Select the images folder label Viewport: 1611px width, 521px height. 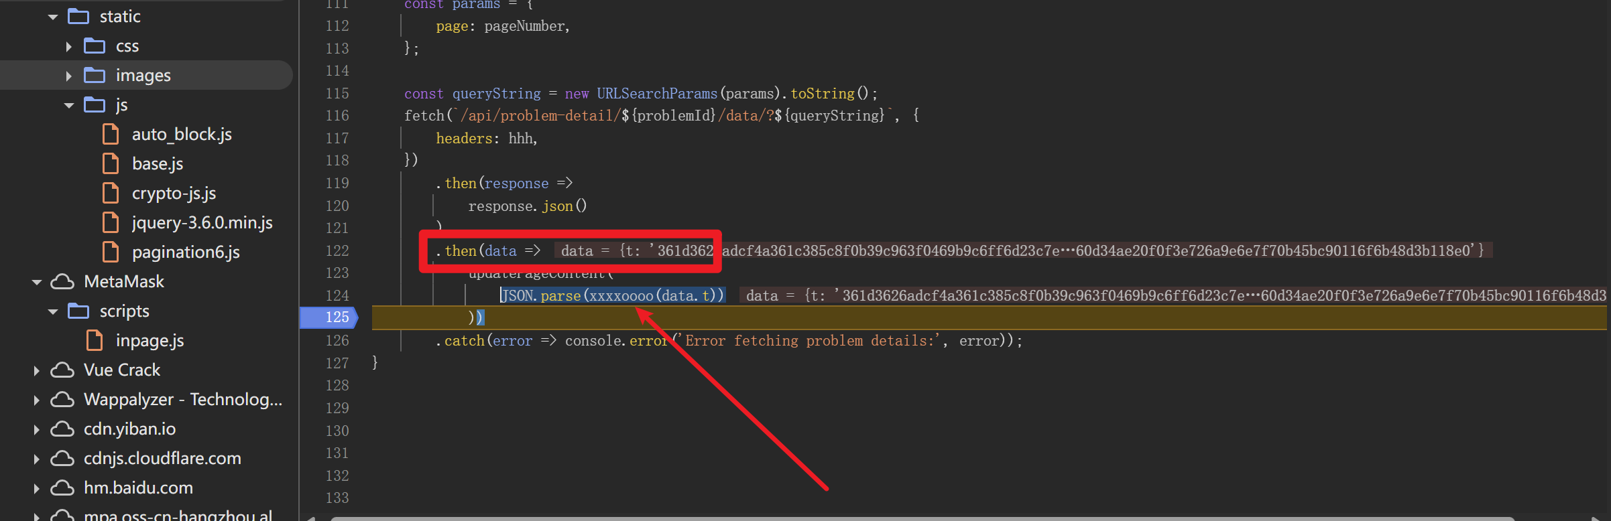[143, 75]
